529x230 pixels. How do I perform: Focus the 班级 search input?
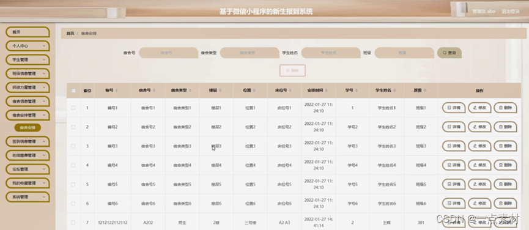click(x=404, y=53)
